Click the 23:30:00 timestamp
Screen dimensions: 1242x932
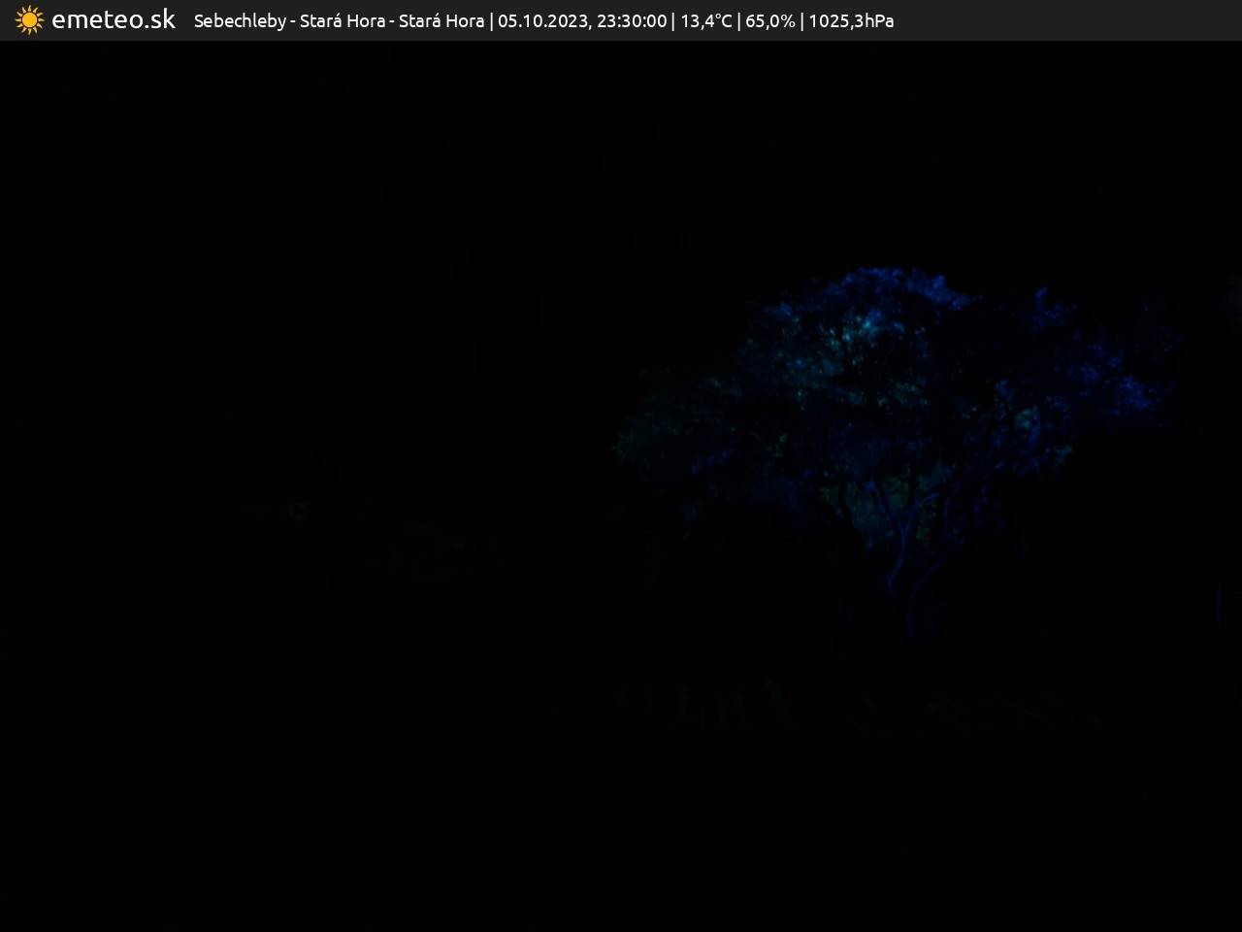pyautogui.click(x=632, y=20)
